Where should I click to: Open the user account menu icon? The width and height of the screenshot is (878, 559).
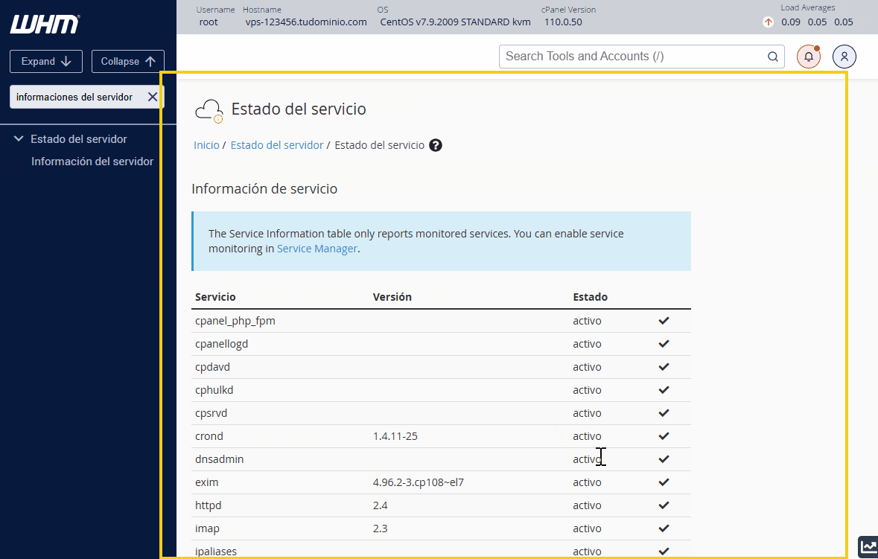(x=844, y=56)
